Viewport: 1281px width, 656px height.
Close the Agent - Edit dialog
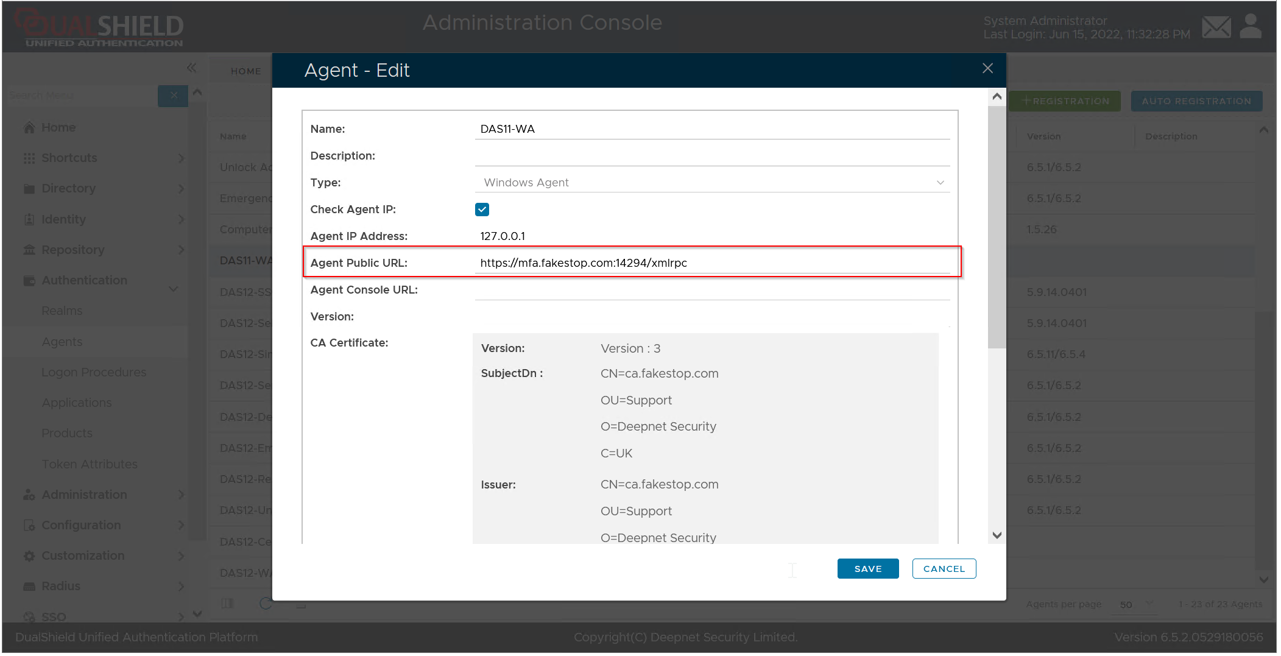pos(987,69)
